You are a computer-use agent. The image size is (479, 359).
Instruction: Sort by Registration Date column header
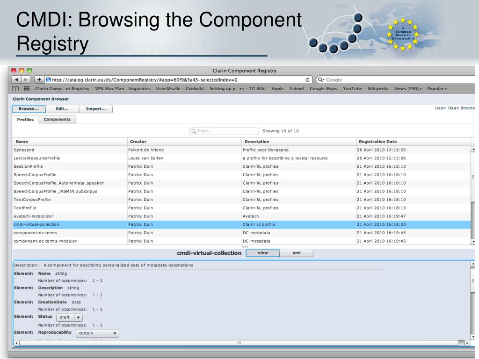point(414,141)
